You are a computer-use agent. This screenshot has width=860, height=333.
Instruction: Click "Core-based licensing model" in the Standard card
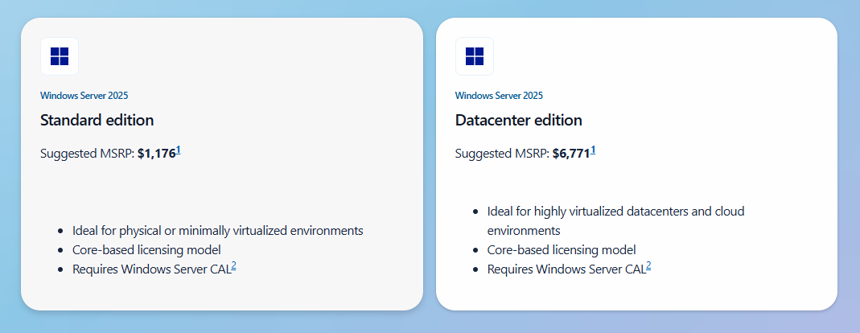[x=146, y=250]
